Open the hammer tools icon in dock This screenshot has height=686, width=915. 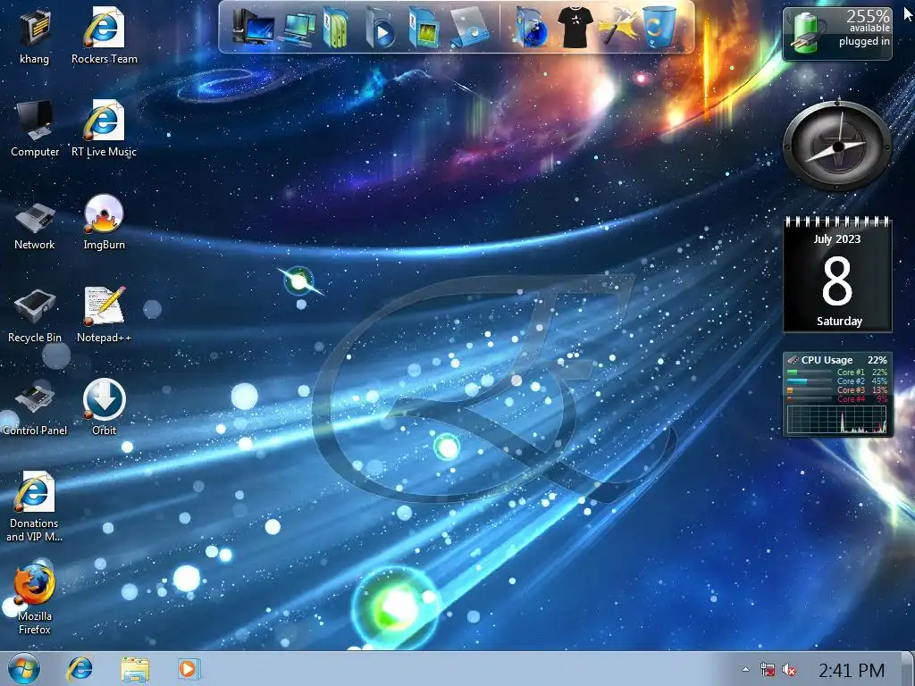coord(618,28)
